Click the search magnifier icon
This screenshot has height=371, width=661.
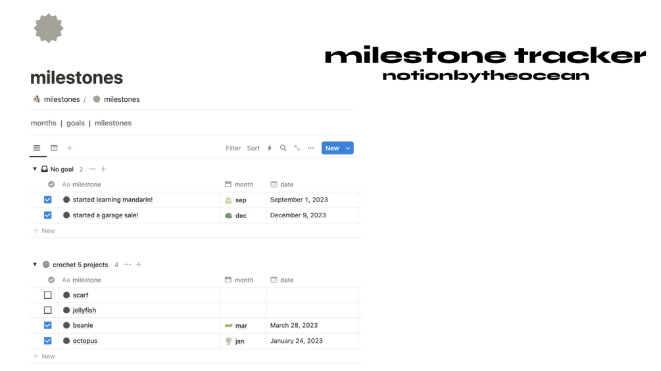click(283, 148)
